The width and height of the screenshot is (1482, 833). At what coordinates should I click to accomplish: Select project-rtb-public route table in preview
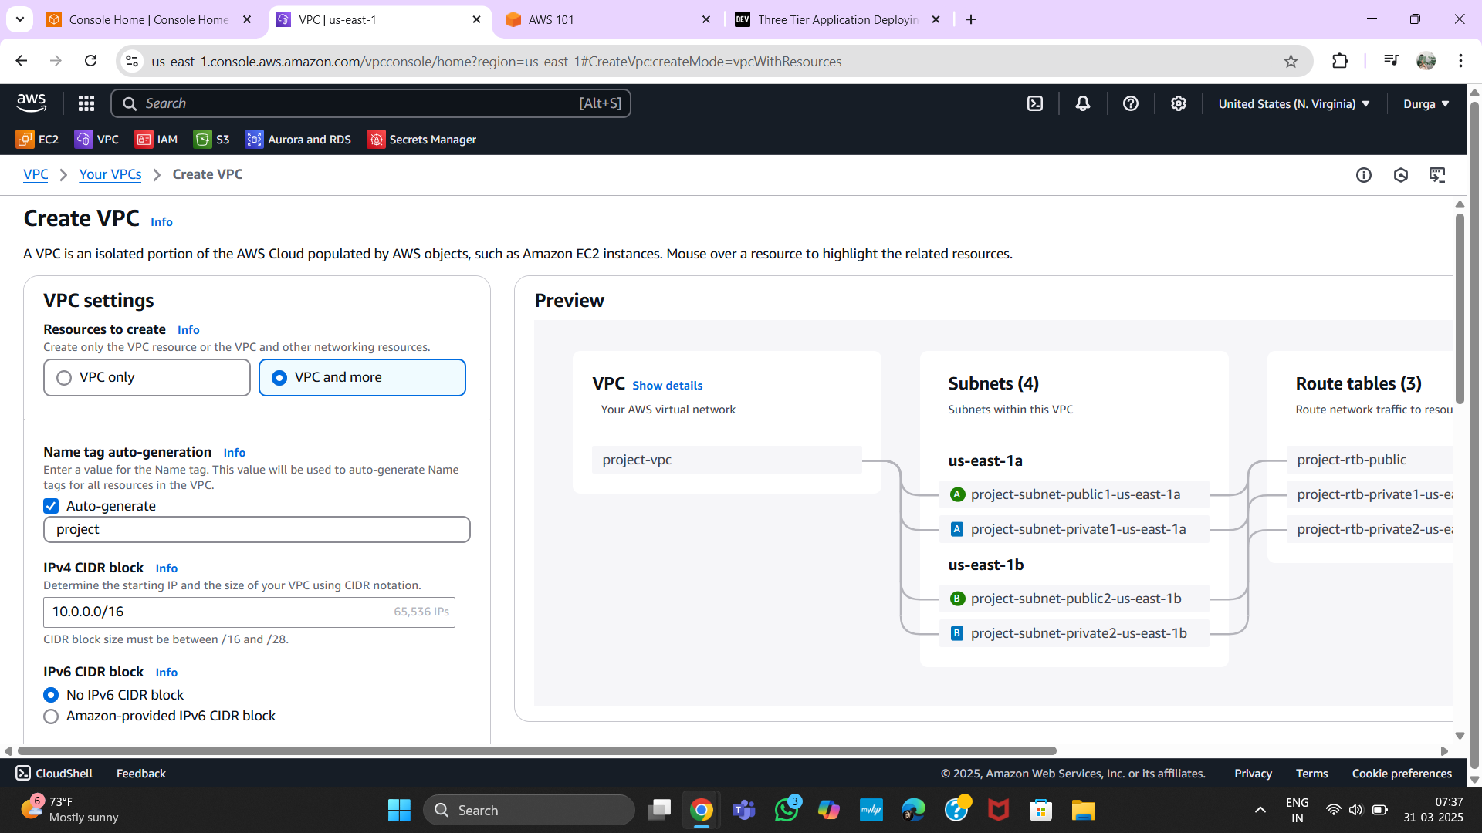(x=1369, y=460)
